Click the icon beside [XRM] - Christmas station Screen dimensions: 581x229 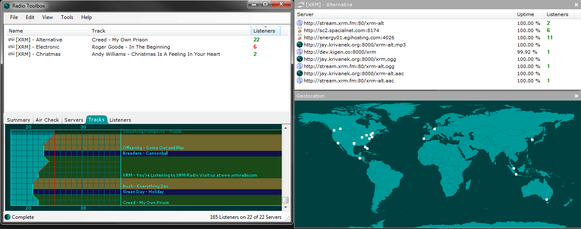(x=11, y=54)
